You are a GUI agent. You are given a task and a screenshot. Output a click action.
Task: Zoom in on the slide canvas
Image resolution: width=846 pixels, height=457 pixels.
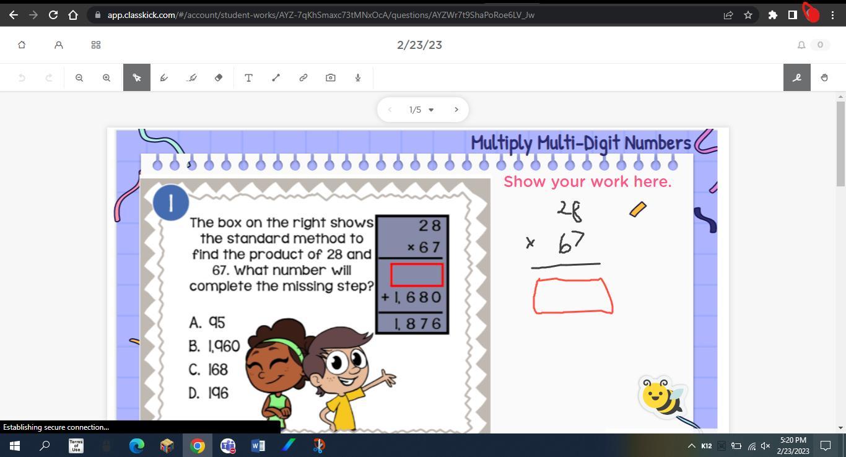[107, 77]
